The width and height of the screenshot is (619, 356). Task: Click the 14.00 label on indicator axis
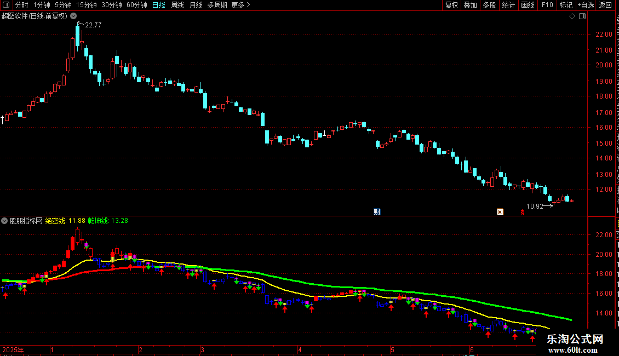tap(604, 313)
